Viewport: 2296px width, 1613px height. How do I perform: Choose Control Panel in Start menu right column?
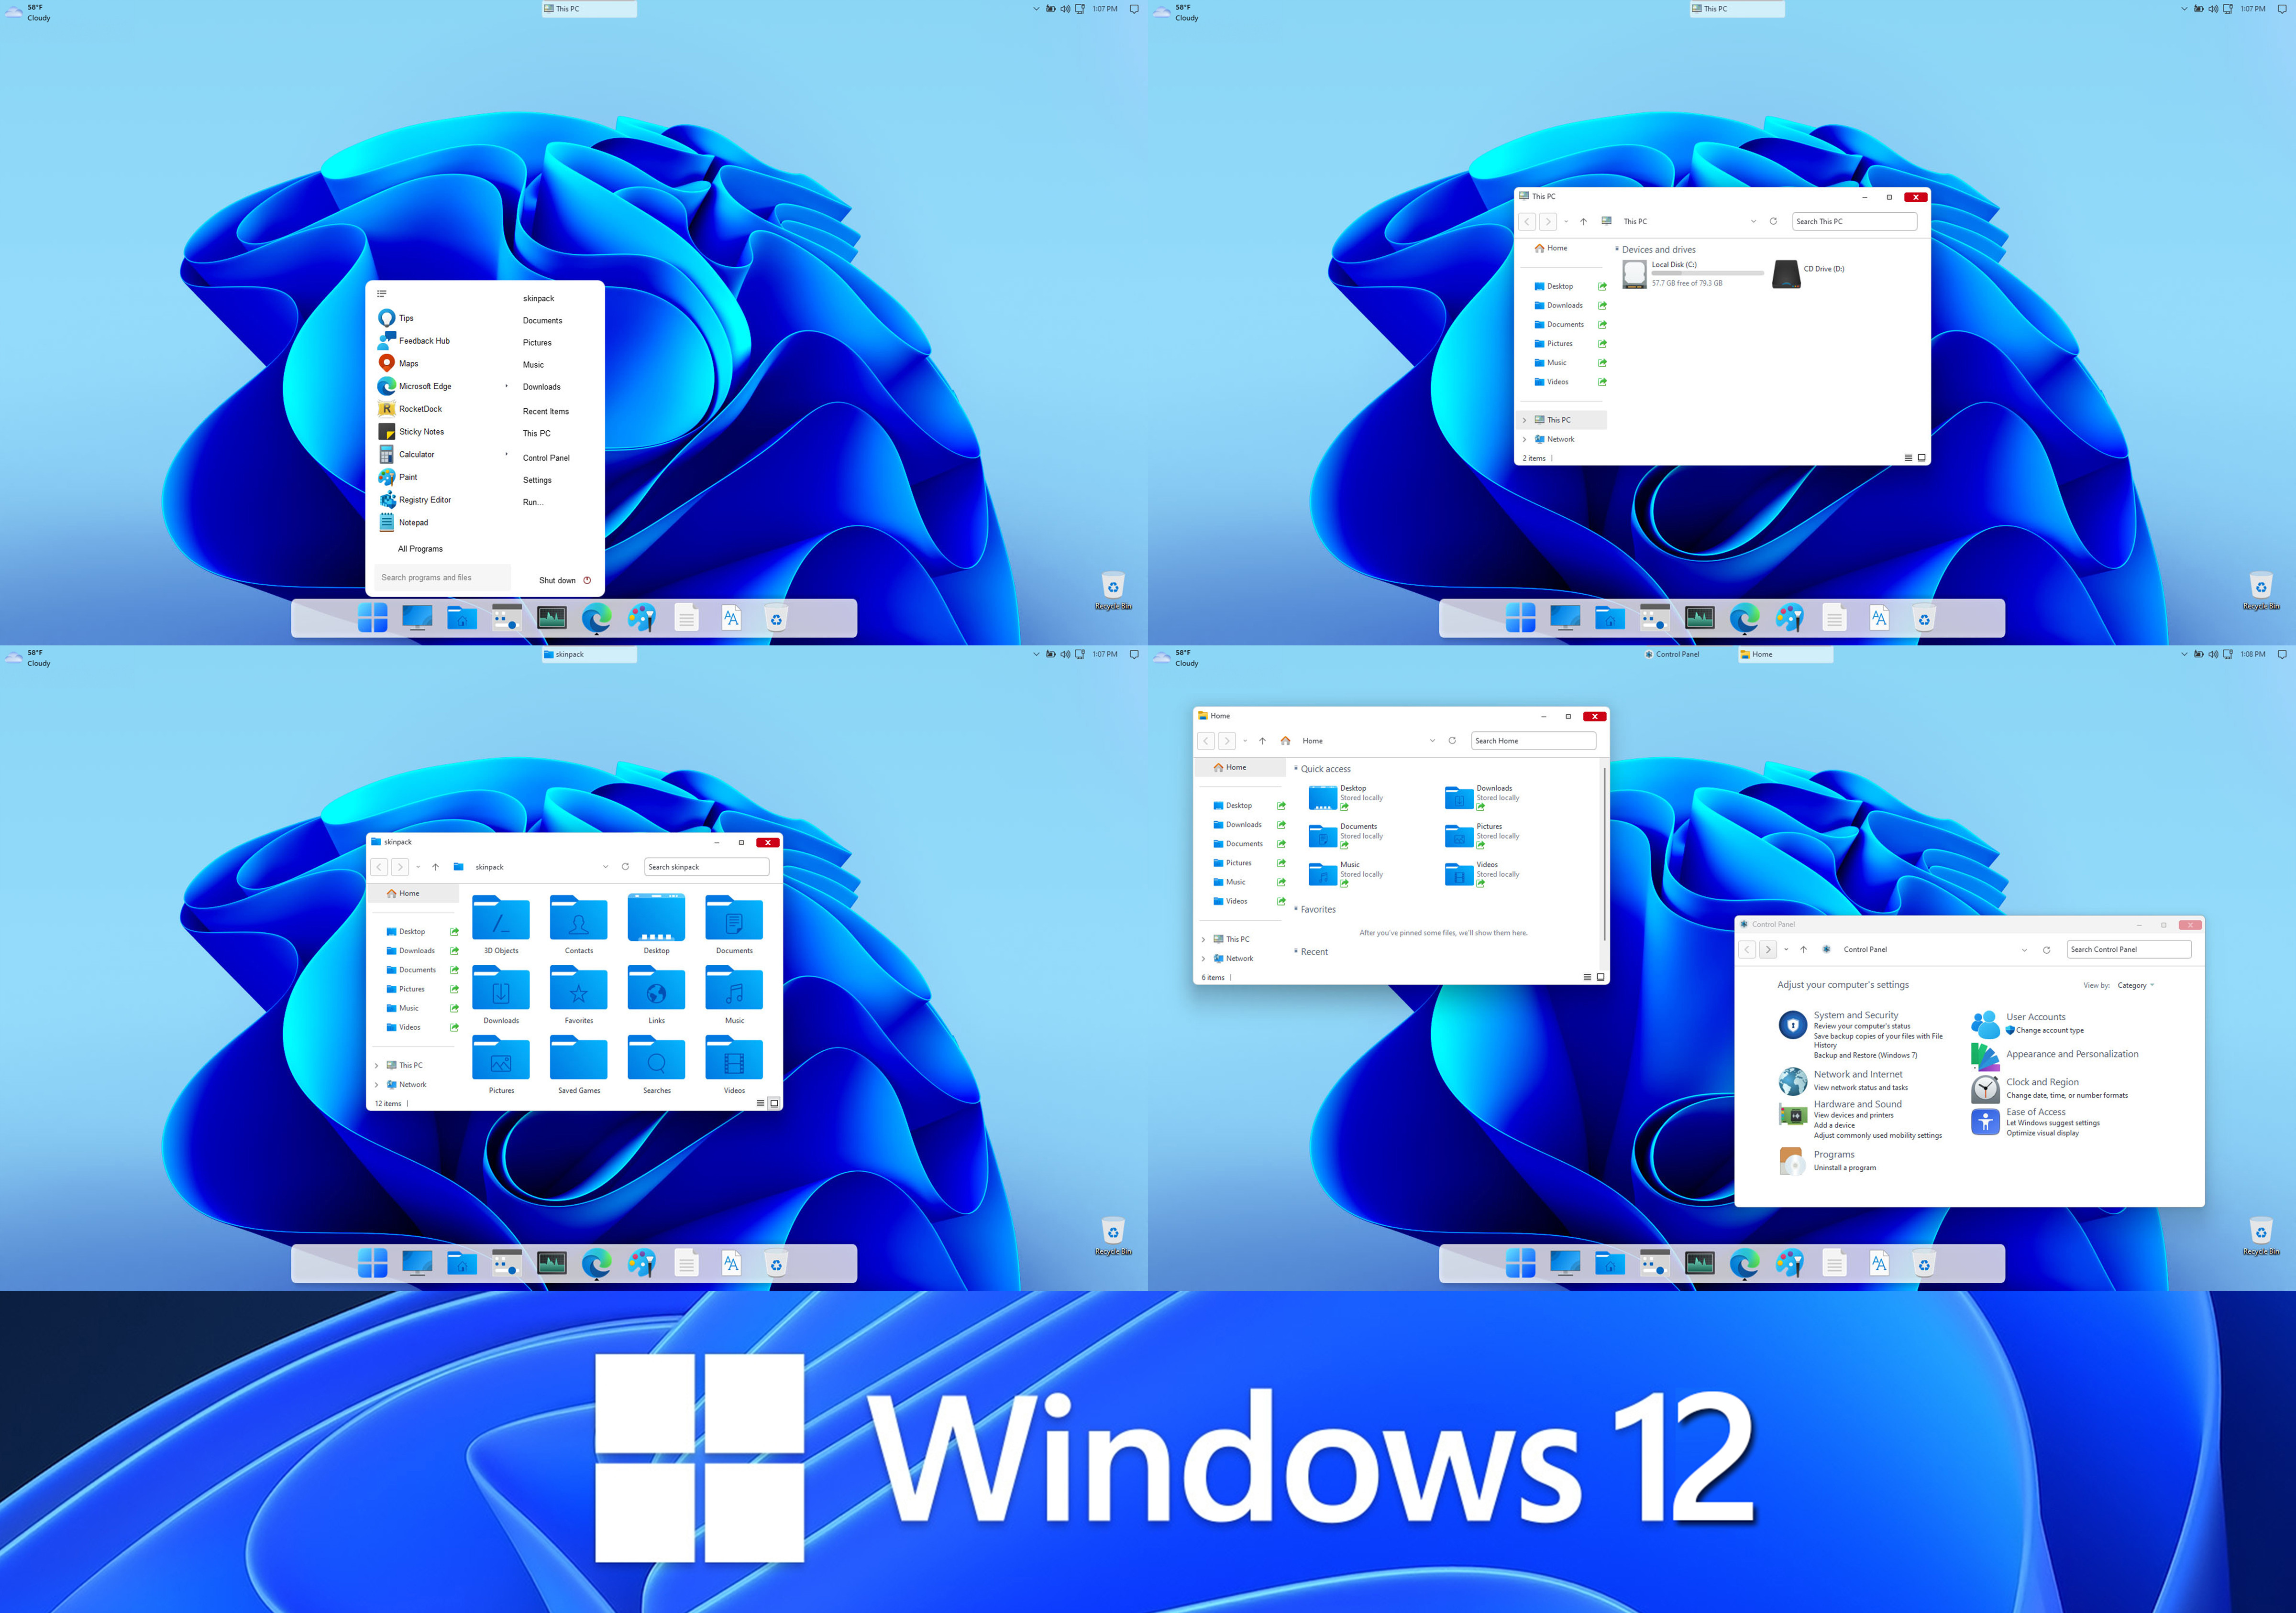[x=546, y=458]
